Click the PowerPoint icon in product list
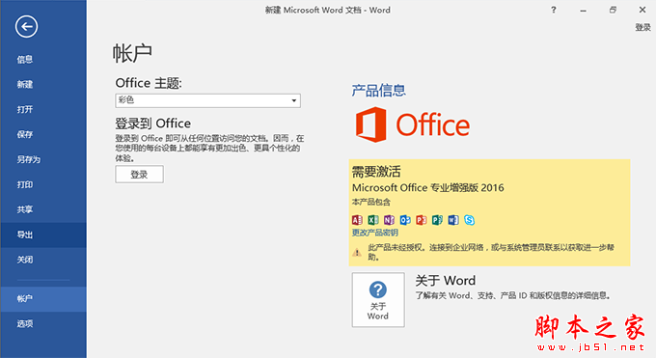Image resolution: width=656 pixels, height=358 pixels. [422, 220]
